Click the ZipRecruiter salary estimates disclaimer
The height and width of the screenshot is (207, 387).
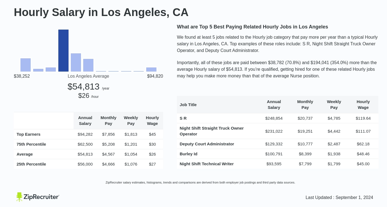pos(200,182)
